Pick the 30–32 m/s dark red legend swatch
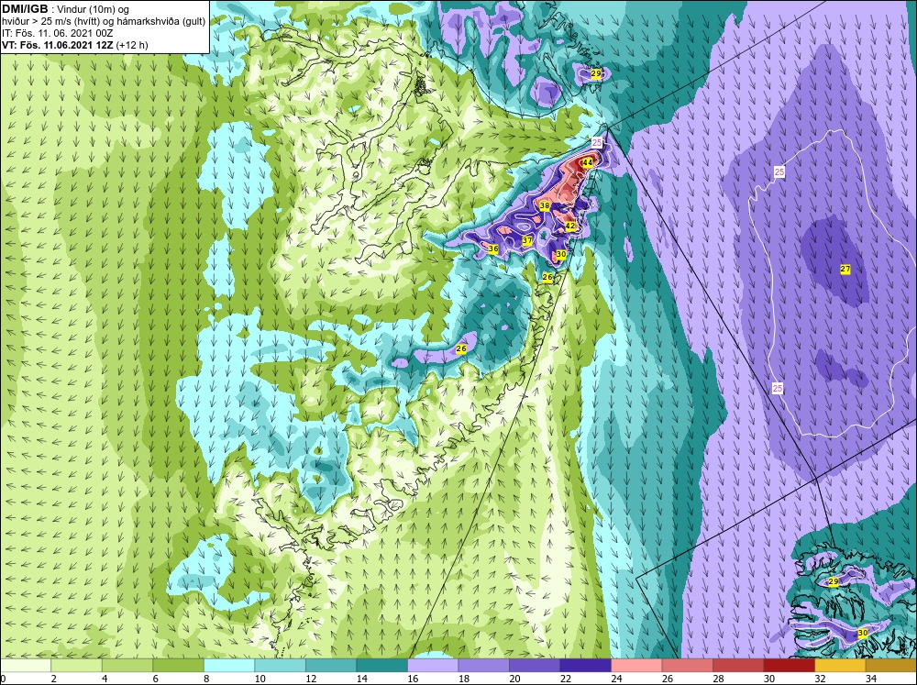 [x=789, y=666]
